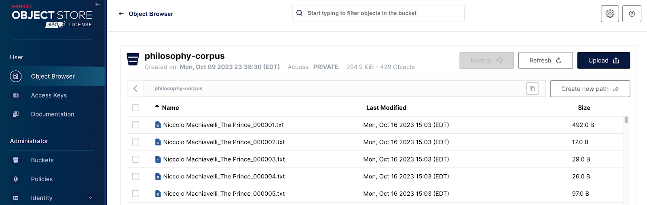647x205 pixels.
Task: Sort by Name column arrow
Action: pyautogui.click(x=157, y=107)
